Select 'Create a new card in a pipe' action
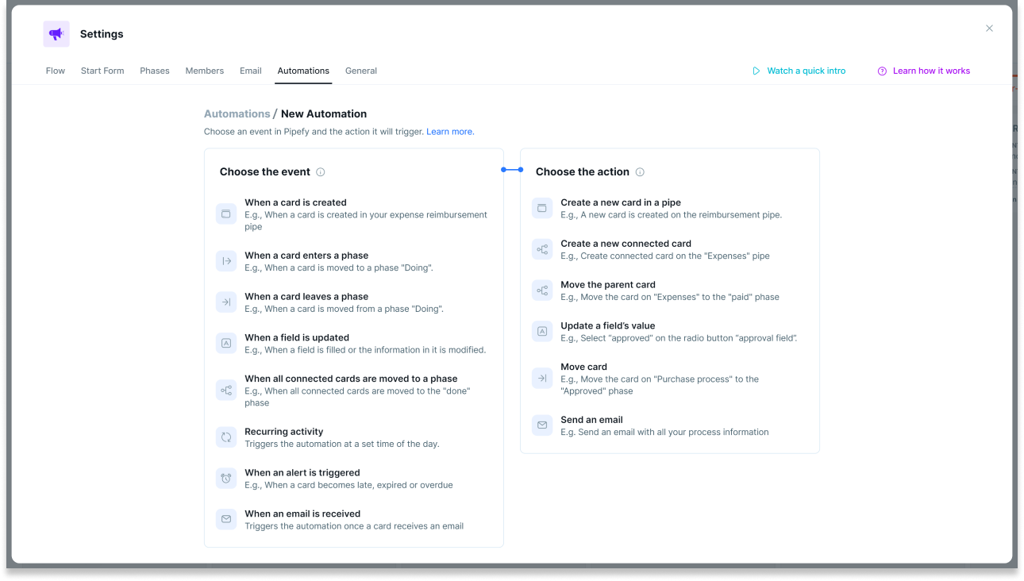The width and height of the screenshot is (1024, 581). tap(670, 209)
